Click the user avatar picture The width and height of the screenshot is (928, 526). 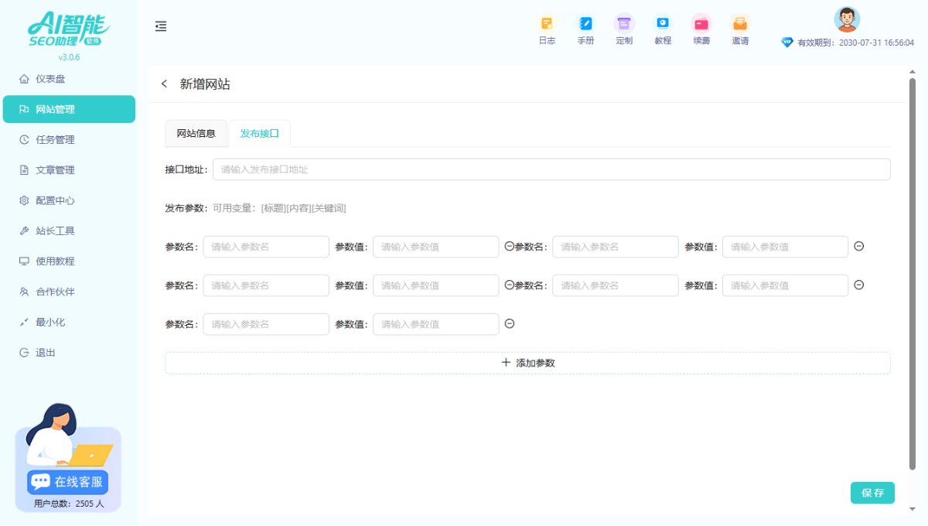pos(847,19)
